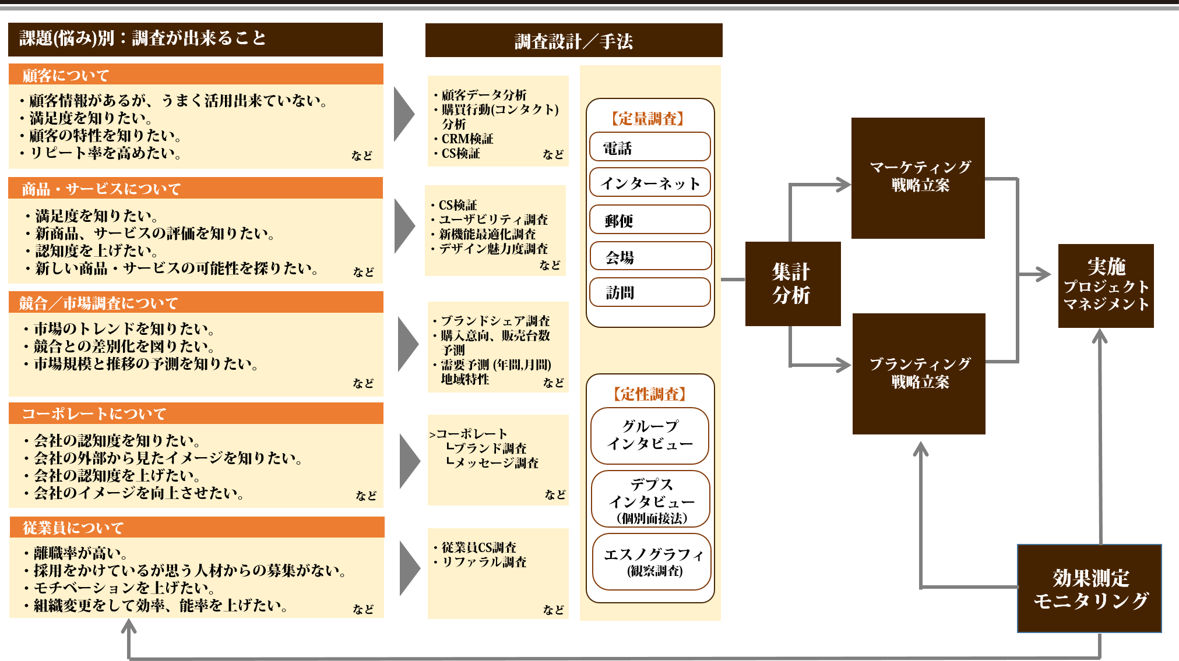Click 実施 プロジェクトマネジメント block
The width and height of the screenshot is (1179, 661).
(1106, 285)
